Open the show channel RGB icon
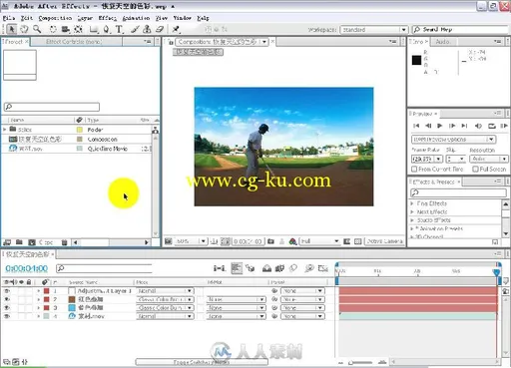Viewport: 511px width, 368px height. pos(292,241)
